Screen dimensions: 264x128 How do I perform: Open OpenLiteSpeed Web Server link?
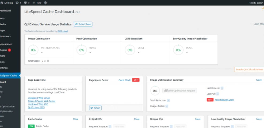coord(41,101)
